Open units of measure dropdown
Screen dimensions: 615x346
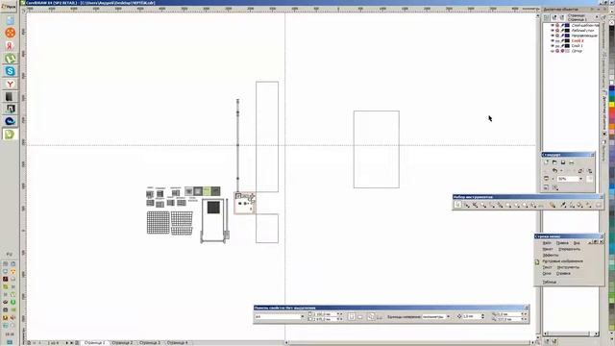point(449,316)
